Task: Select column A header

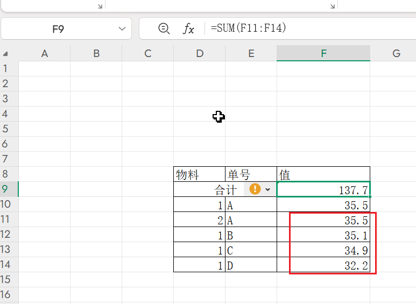Action: [x=45, y=53]
